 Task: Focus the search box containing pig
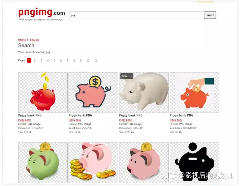click(136, 15)
